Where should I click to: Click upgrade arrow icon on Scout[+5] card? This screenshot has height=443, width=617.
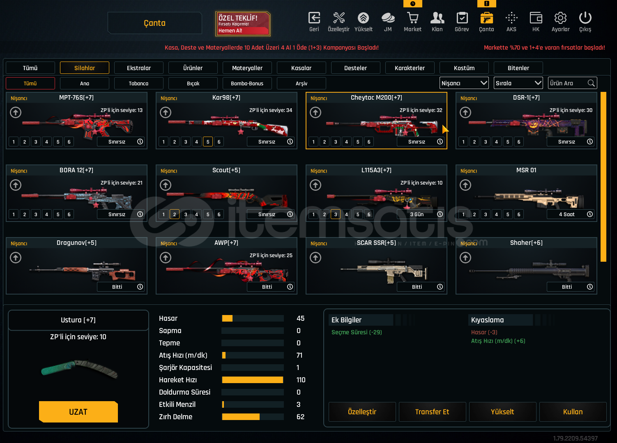coord(166,185)
